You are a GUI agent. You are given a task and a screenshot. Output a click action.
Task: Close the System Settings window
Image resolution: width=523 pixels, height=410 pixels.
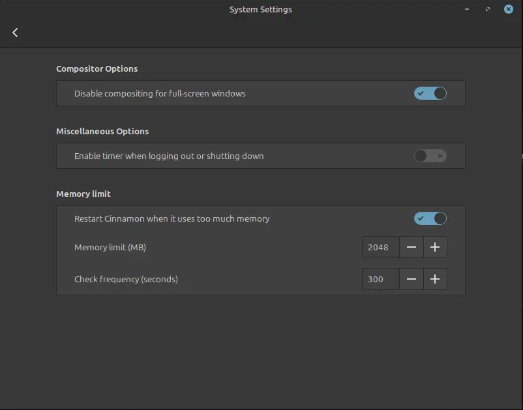point(508,9)
